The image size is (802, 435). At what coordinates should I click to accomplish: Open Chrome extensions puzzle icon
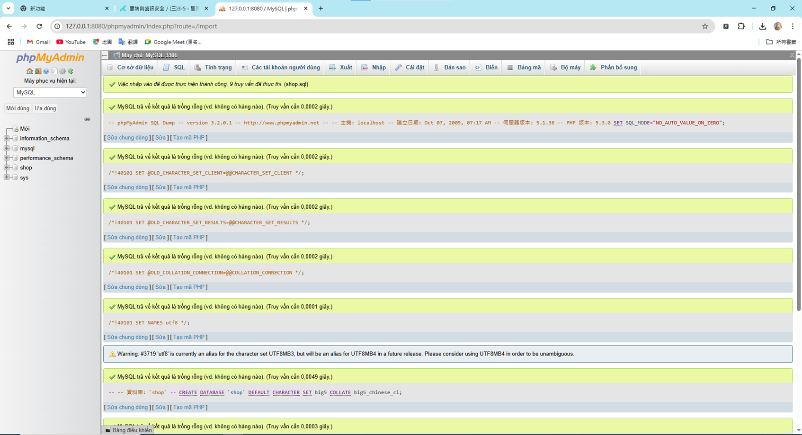pyautogui.click(x=741, y=27)
